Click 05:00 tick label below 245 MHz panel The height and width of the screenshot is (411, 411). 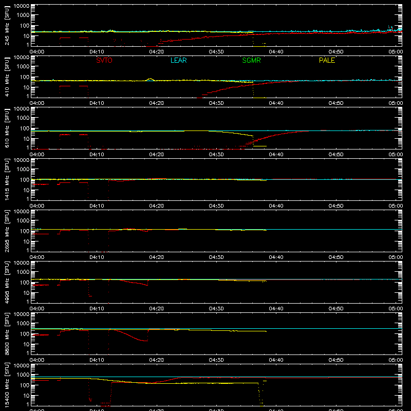tap(396, 52)
